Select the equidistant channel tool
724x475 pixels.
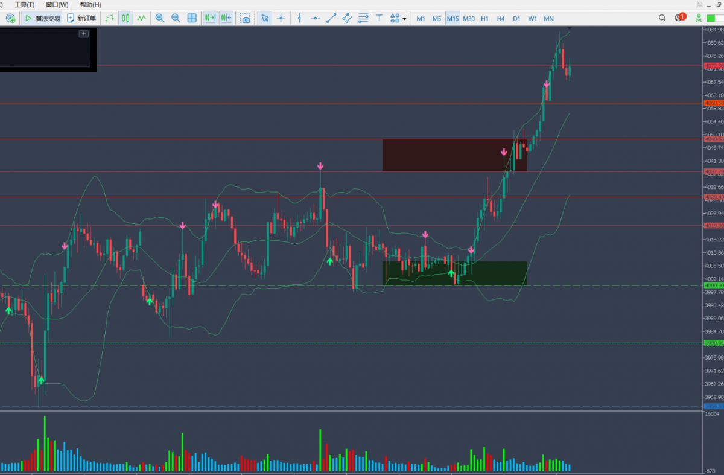[x=347, y=18]
